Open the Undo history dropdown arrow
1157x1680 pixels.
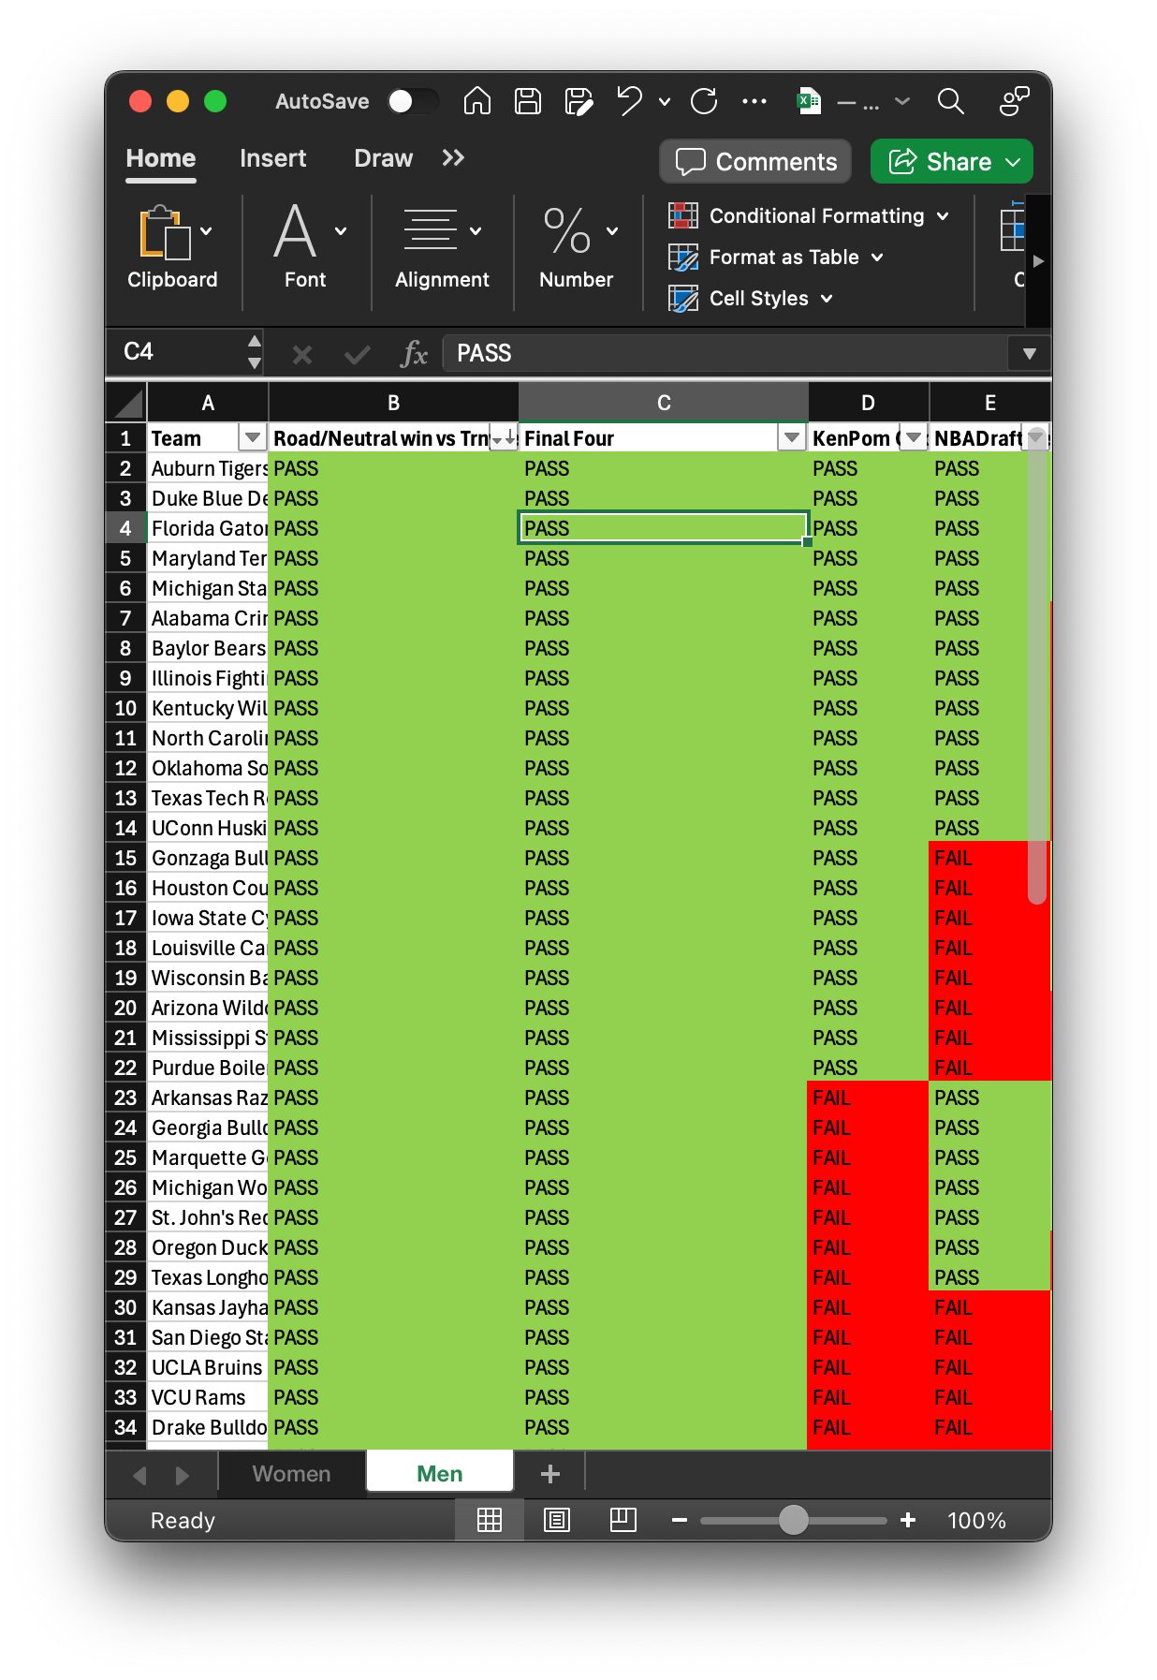tap(665, 101)
